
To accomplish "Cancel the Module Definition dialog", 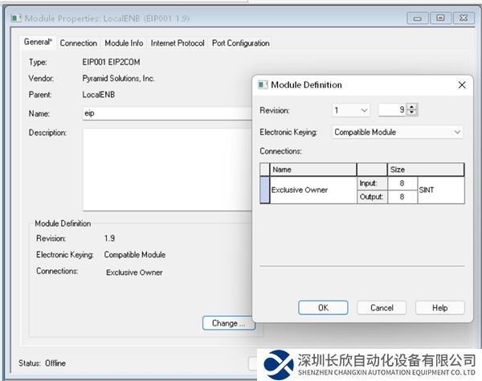I will (382, 308).
